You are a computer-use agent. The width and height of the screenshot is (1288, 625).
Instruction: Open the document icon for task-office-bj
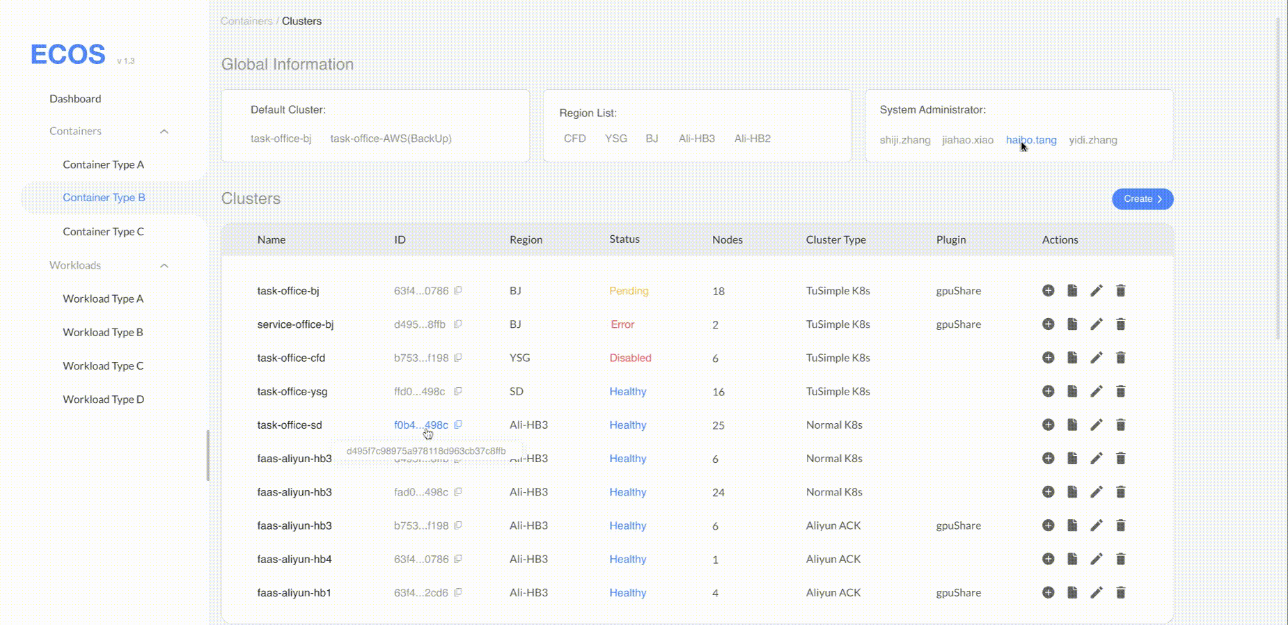(1072, 290)
